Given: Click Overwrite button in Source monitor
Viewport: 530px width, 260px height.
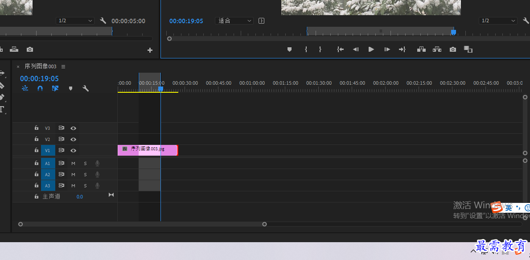Looking at the screenshot, I should (14, 50).
